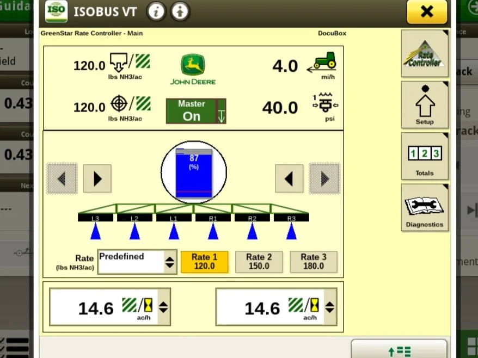Close the ISOBUS VT window

pyautogui.click(x=427, y=11)
